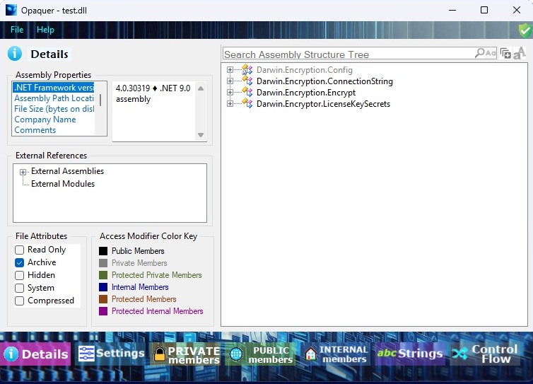Viewport: 533px width, 384px height.
Task: Select Darwin.Encryptor.LicenseKeySecrets tree label
Action: [323, 104]
